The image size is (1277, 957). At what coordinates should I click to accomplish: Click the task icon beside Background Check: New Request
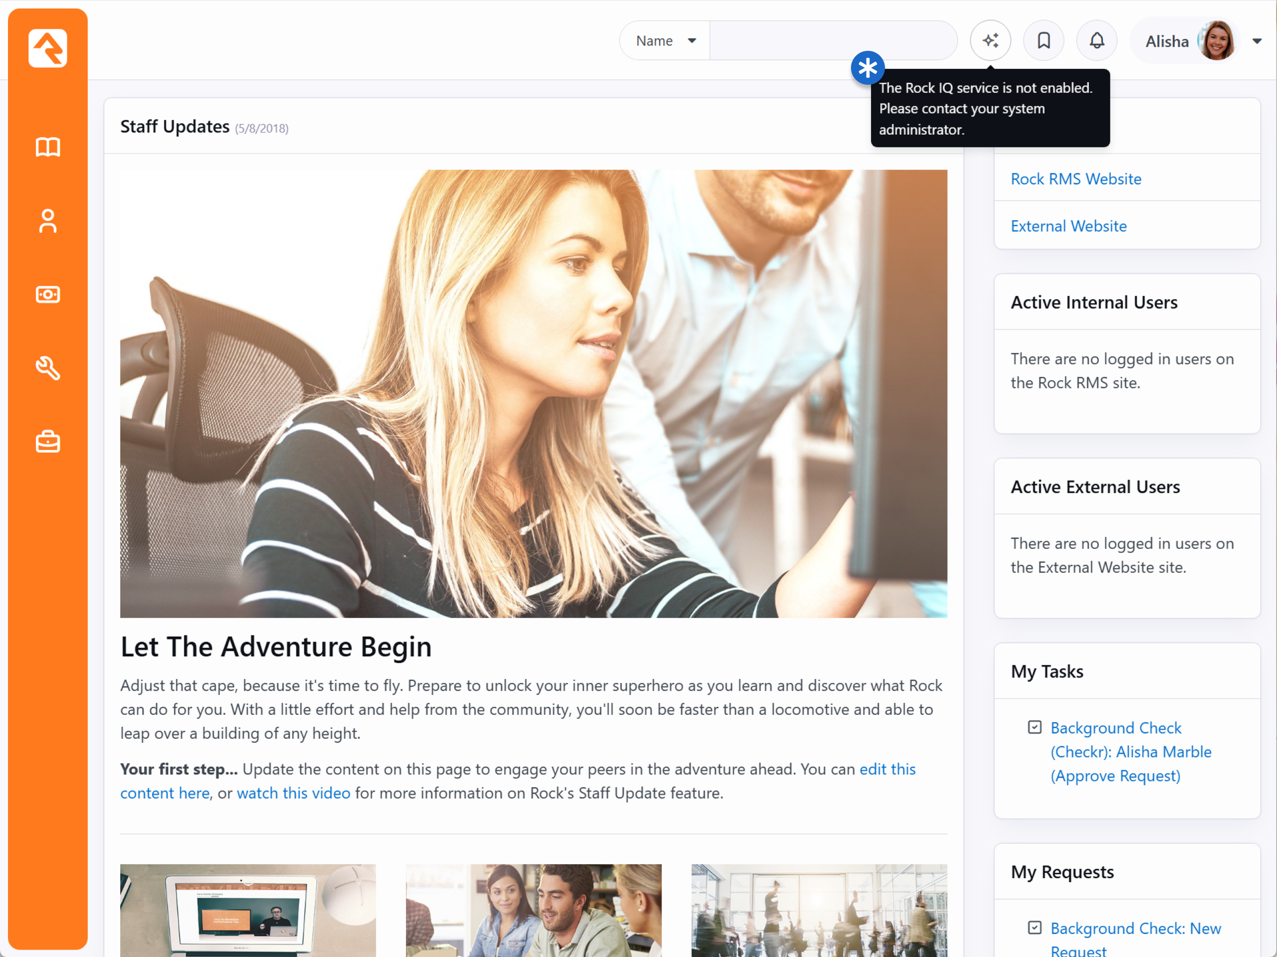point(1035,928)
